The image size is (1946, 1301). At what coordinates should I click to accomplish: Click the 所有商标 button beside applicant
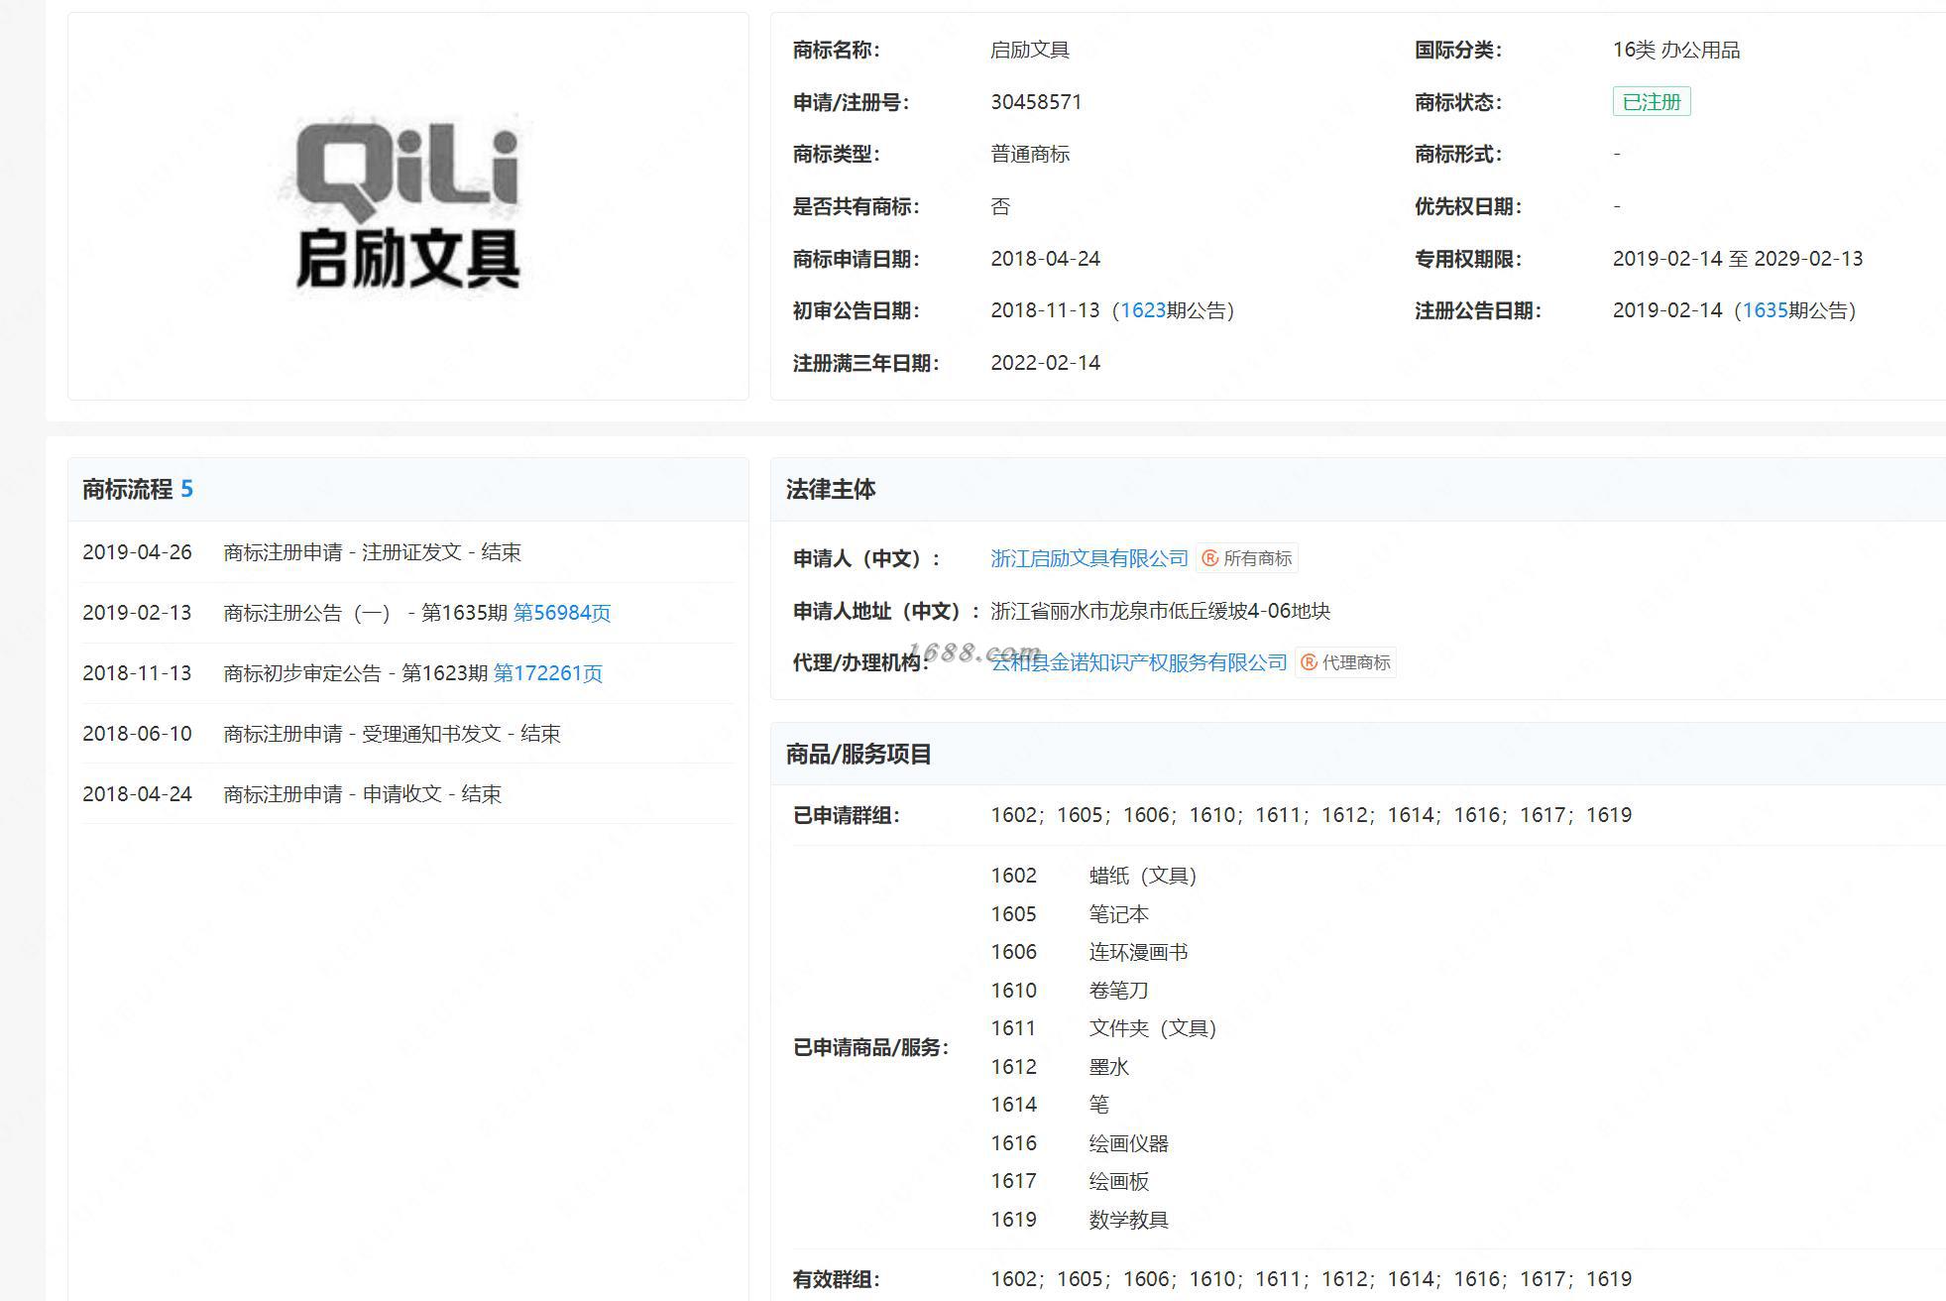click(x=1247, y=558)
